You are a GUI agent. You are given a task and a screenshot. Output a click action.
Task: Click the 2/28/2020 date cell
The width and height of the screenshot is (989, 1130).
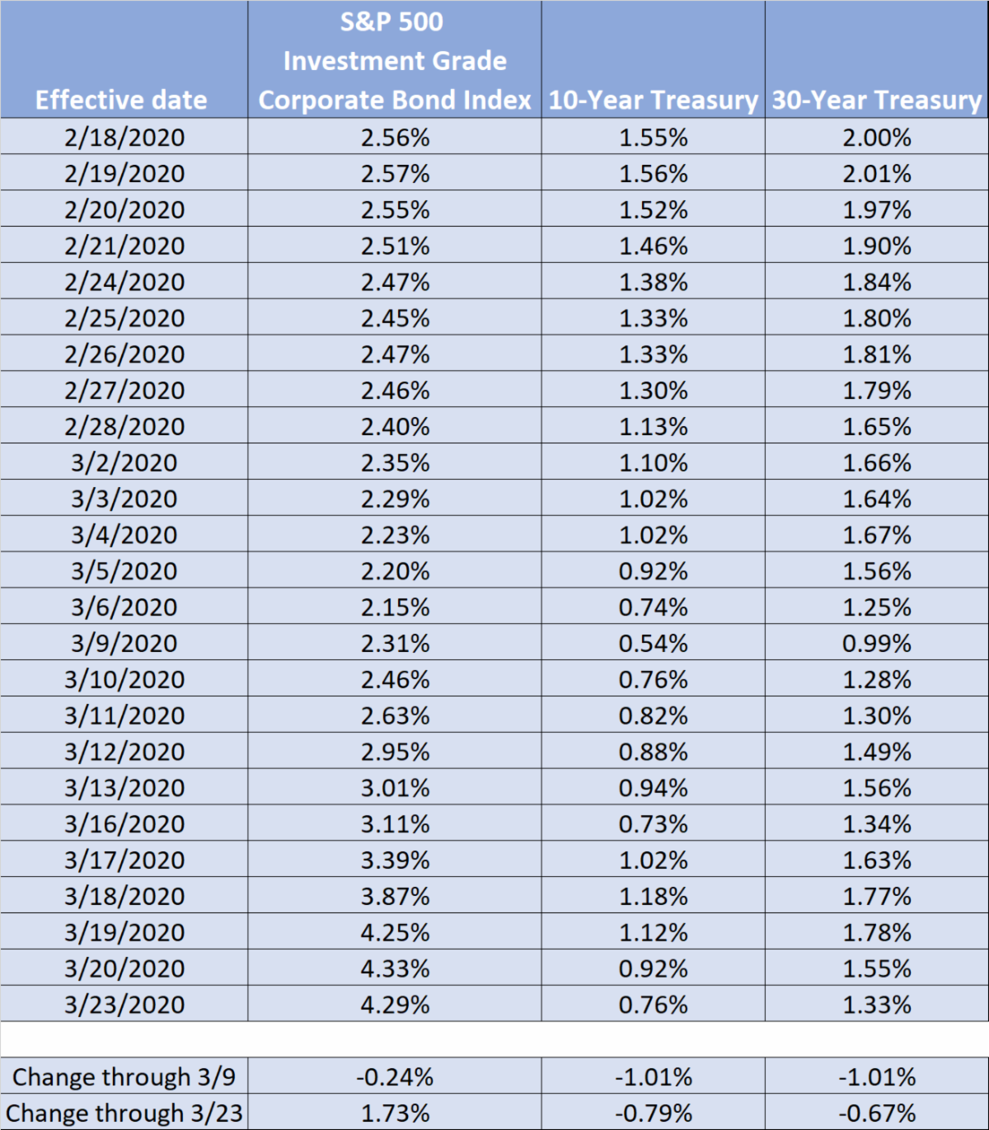pos(124,426)
